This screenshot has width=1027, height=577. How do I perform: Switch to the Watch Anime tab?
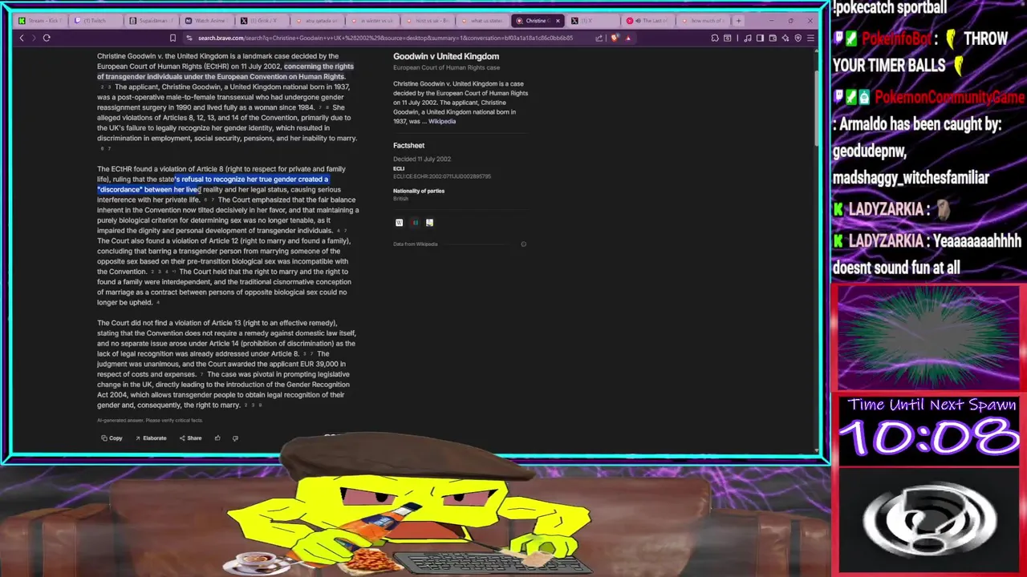pos(207,20)
